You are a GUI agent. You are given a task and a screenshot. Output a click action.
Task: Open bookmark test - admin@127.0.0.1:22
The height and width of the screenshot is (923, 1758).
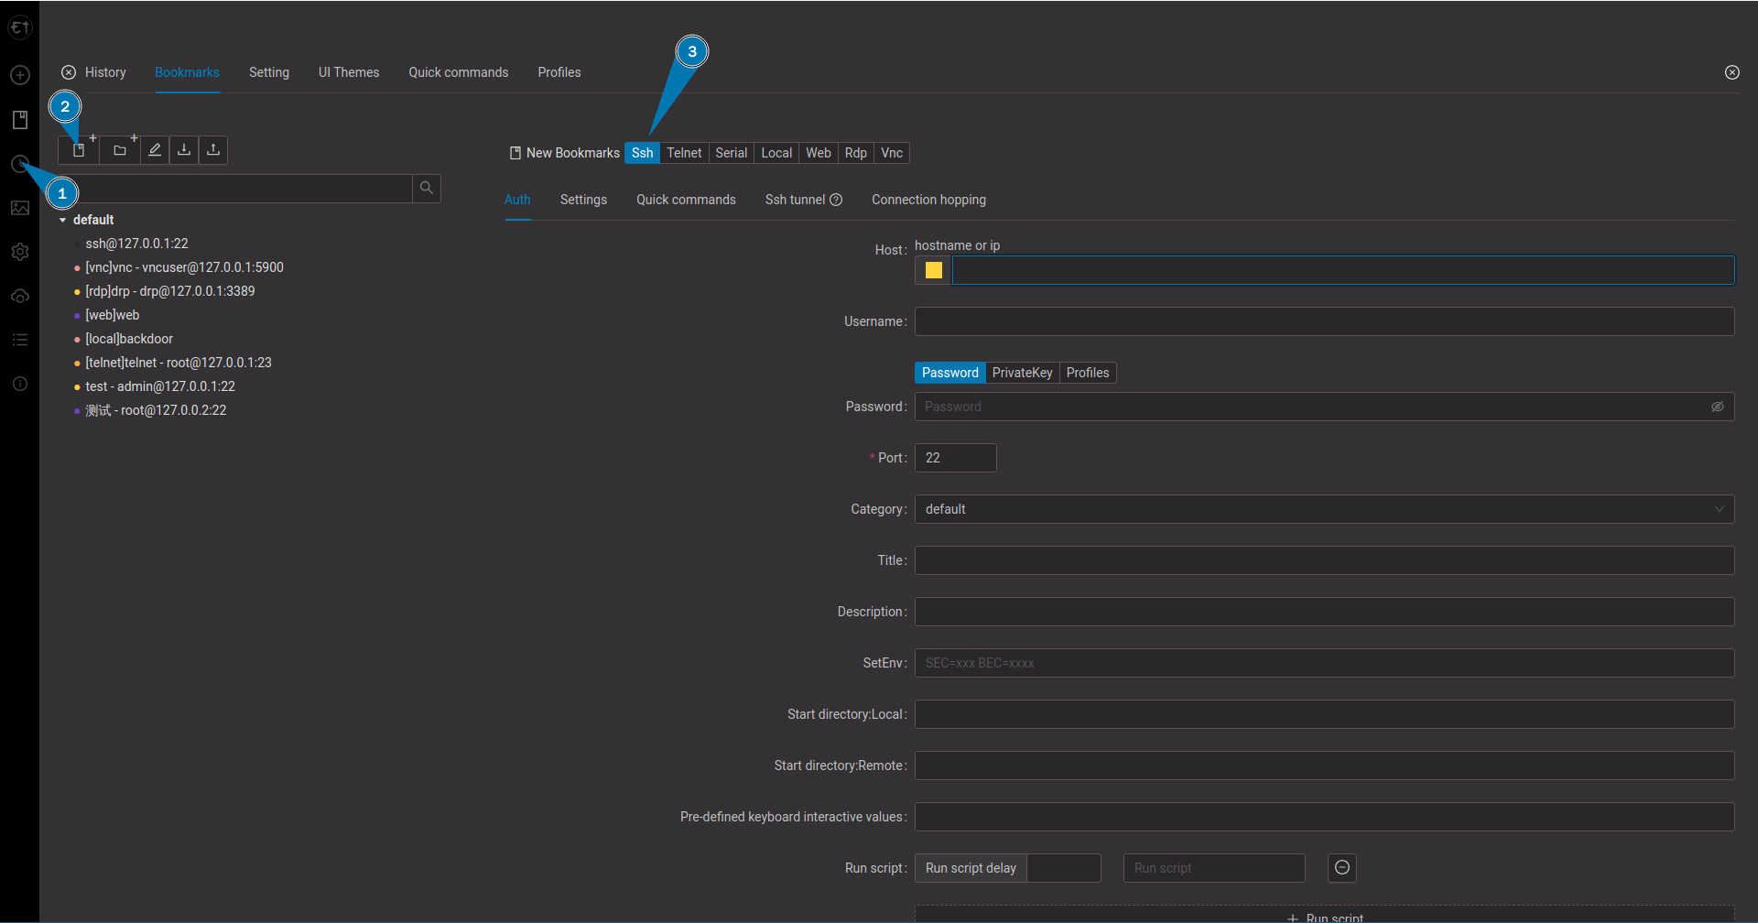[x=160, y=386]
